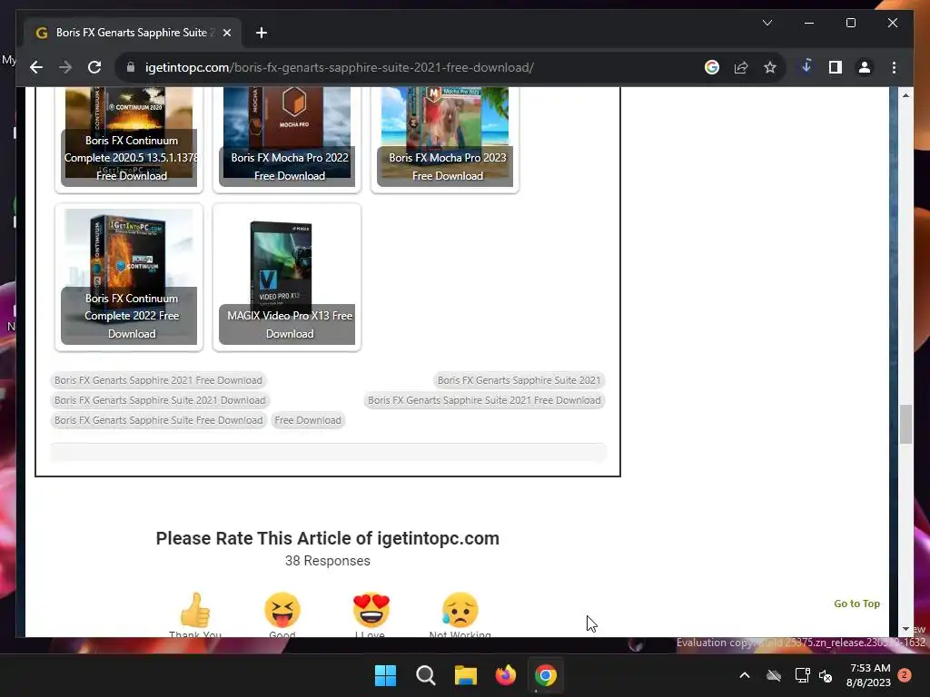Toggle the Chrome side panel
930x697 pixels.
tap(836, 67)
